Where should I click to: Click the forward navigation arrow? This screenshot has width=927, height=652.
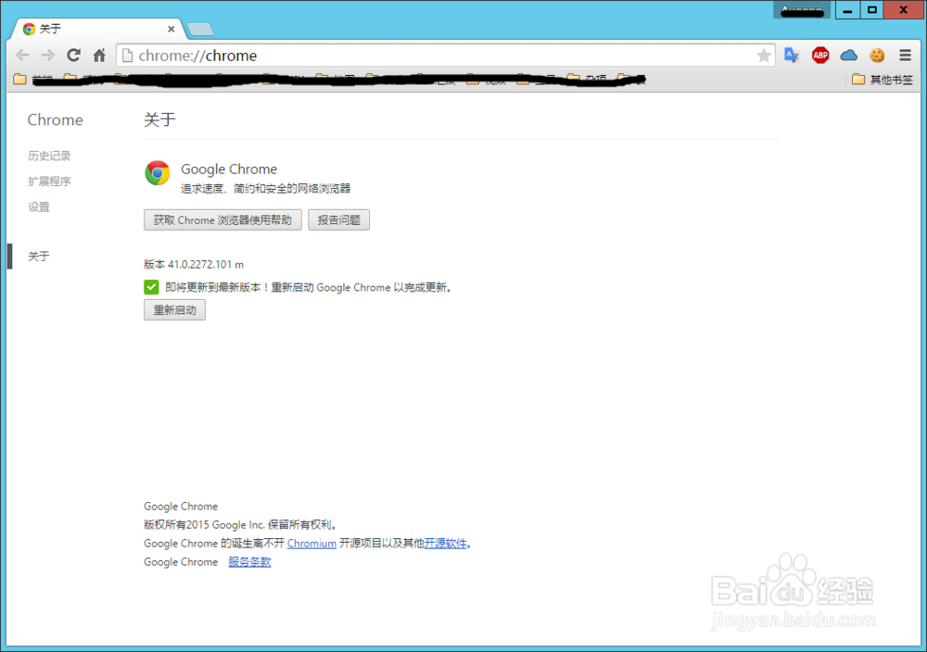click(x=48, y=56)
